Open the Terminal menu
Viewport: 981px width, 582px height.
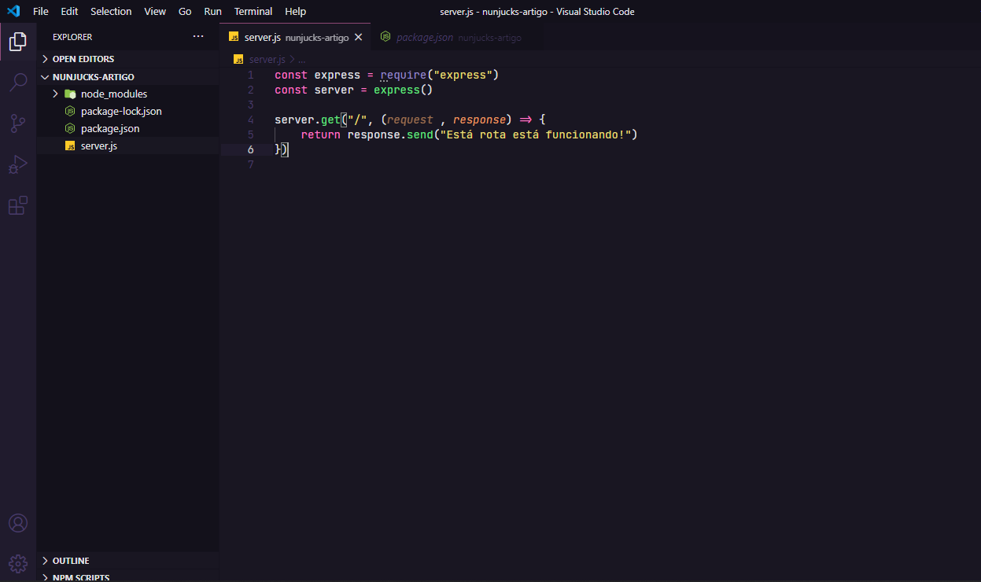[253, 11]
